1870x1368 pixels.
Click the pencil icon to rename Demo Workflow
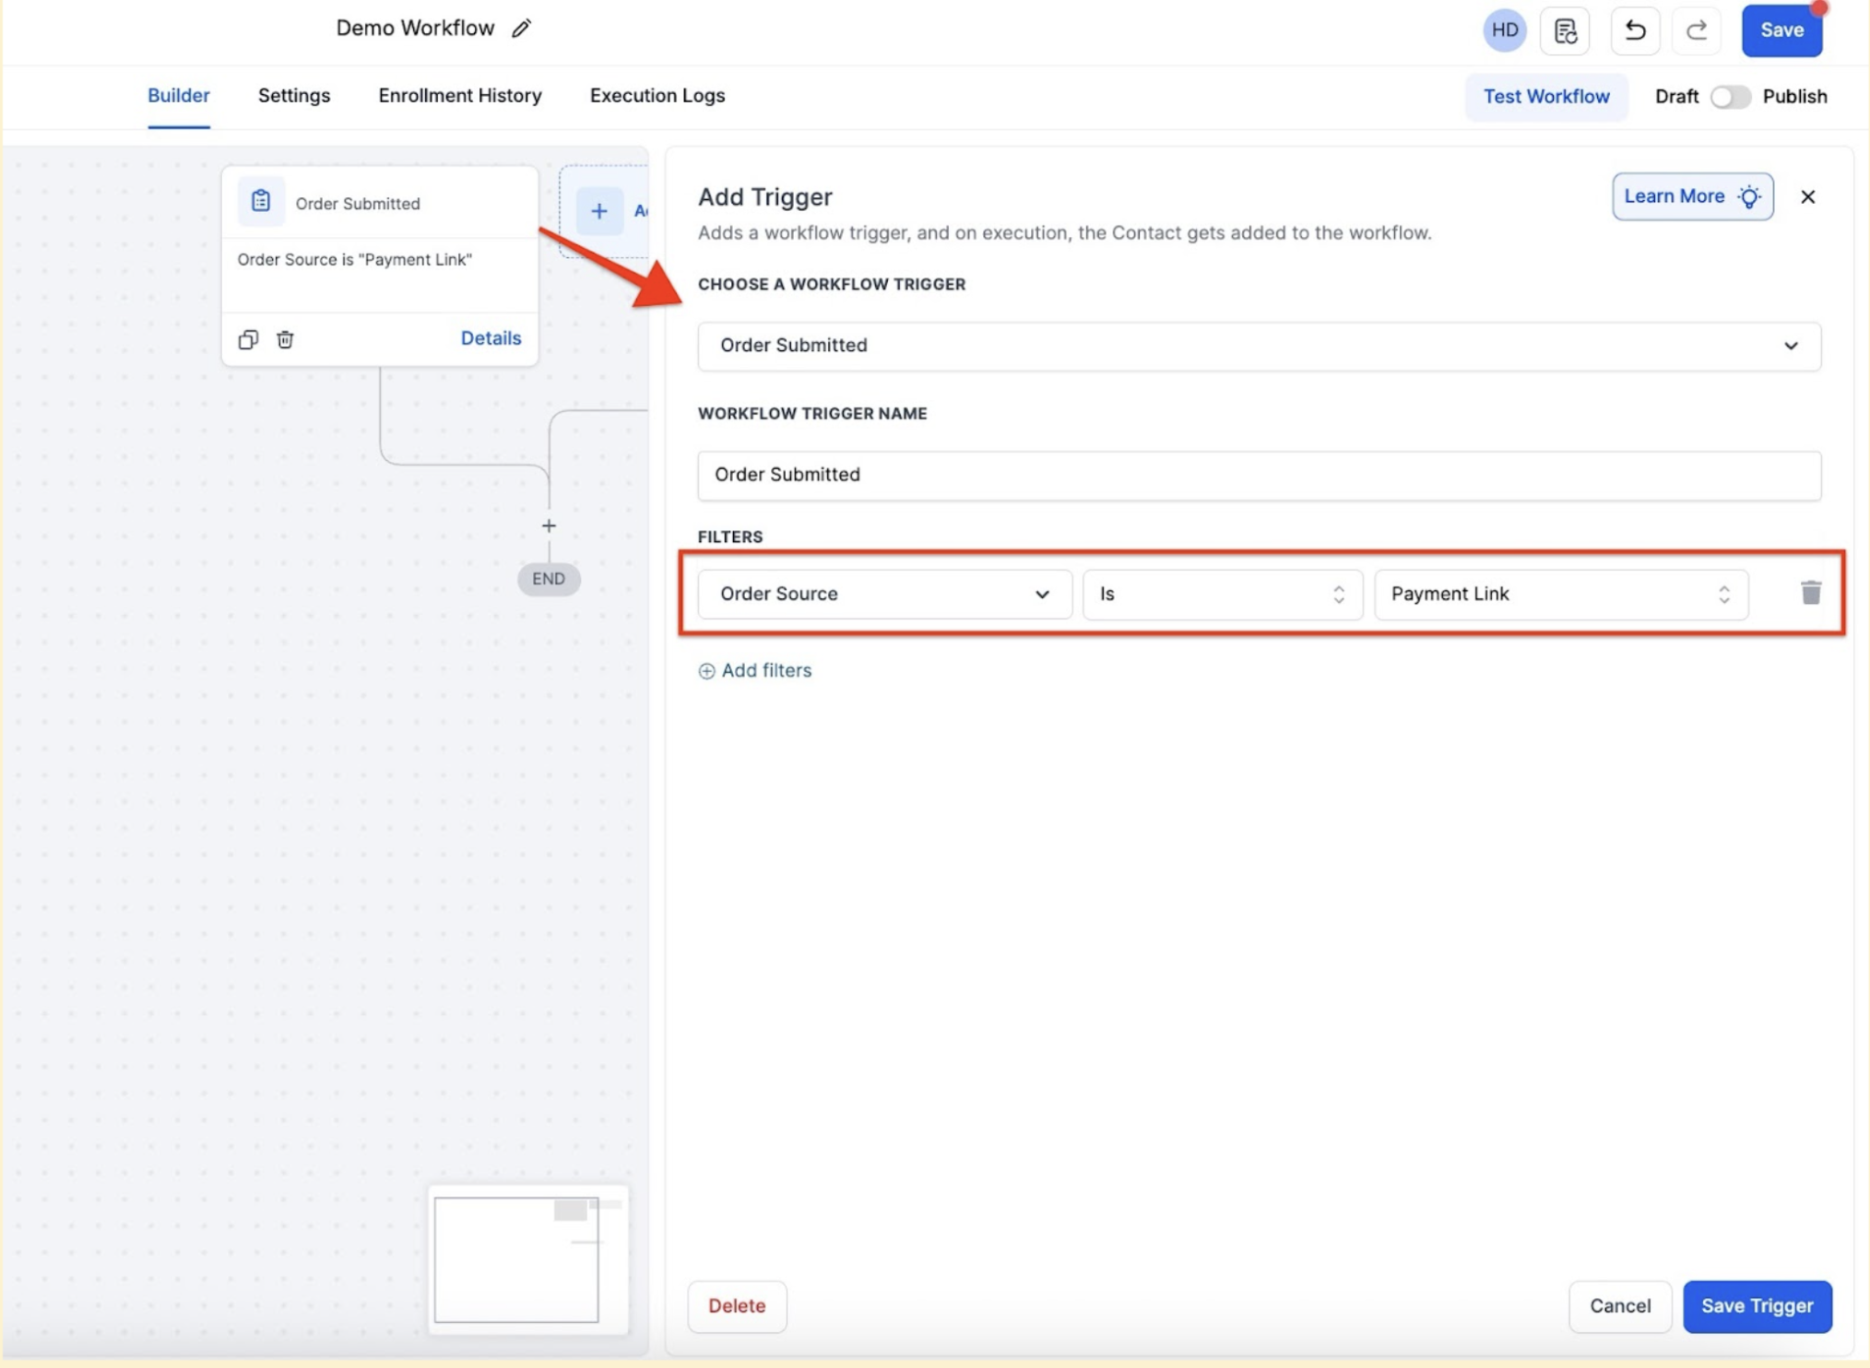521,29
